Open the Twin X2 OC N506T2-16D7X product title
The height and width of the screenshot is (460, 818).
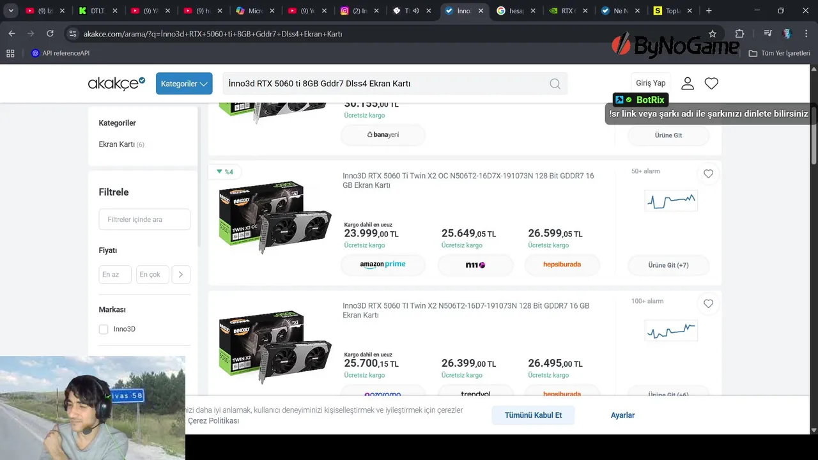(468, 180)
